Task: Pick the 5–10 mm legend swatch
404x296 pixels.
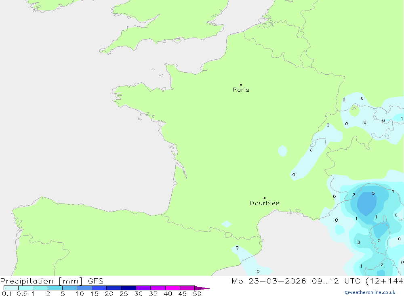Action: point(69,288)
